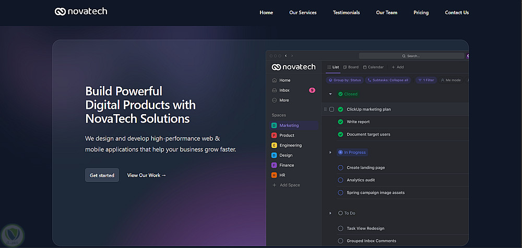Expand the In Progress group arrow

coord(330,152)
